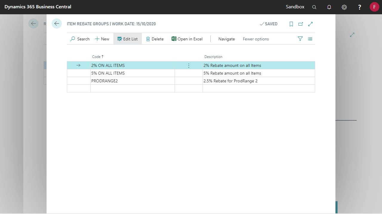Open the user account avatar F
Viewport: 382px width, 214px height.
[374, 7]
